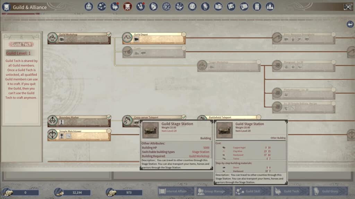Screen dimensions: 355x199
Task: Toggle the Boundary Marker checkmark
Action: coord(109,117)
